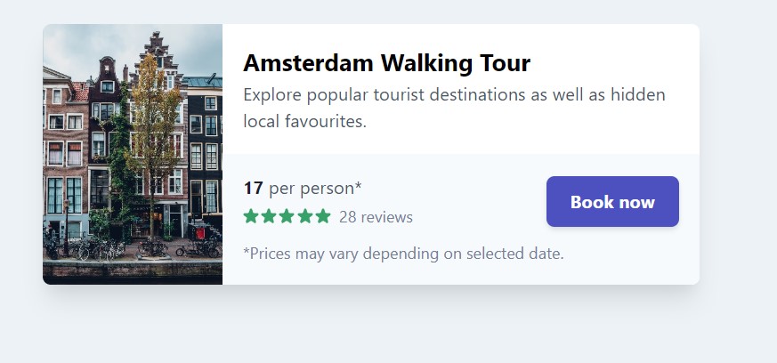
Task: Click the first green rating star
Action: coord(251,216)
